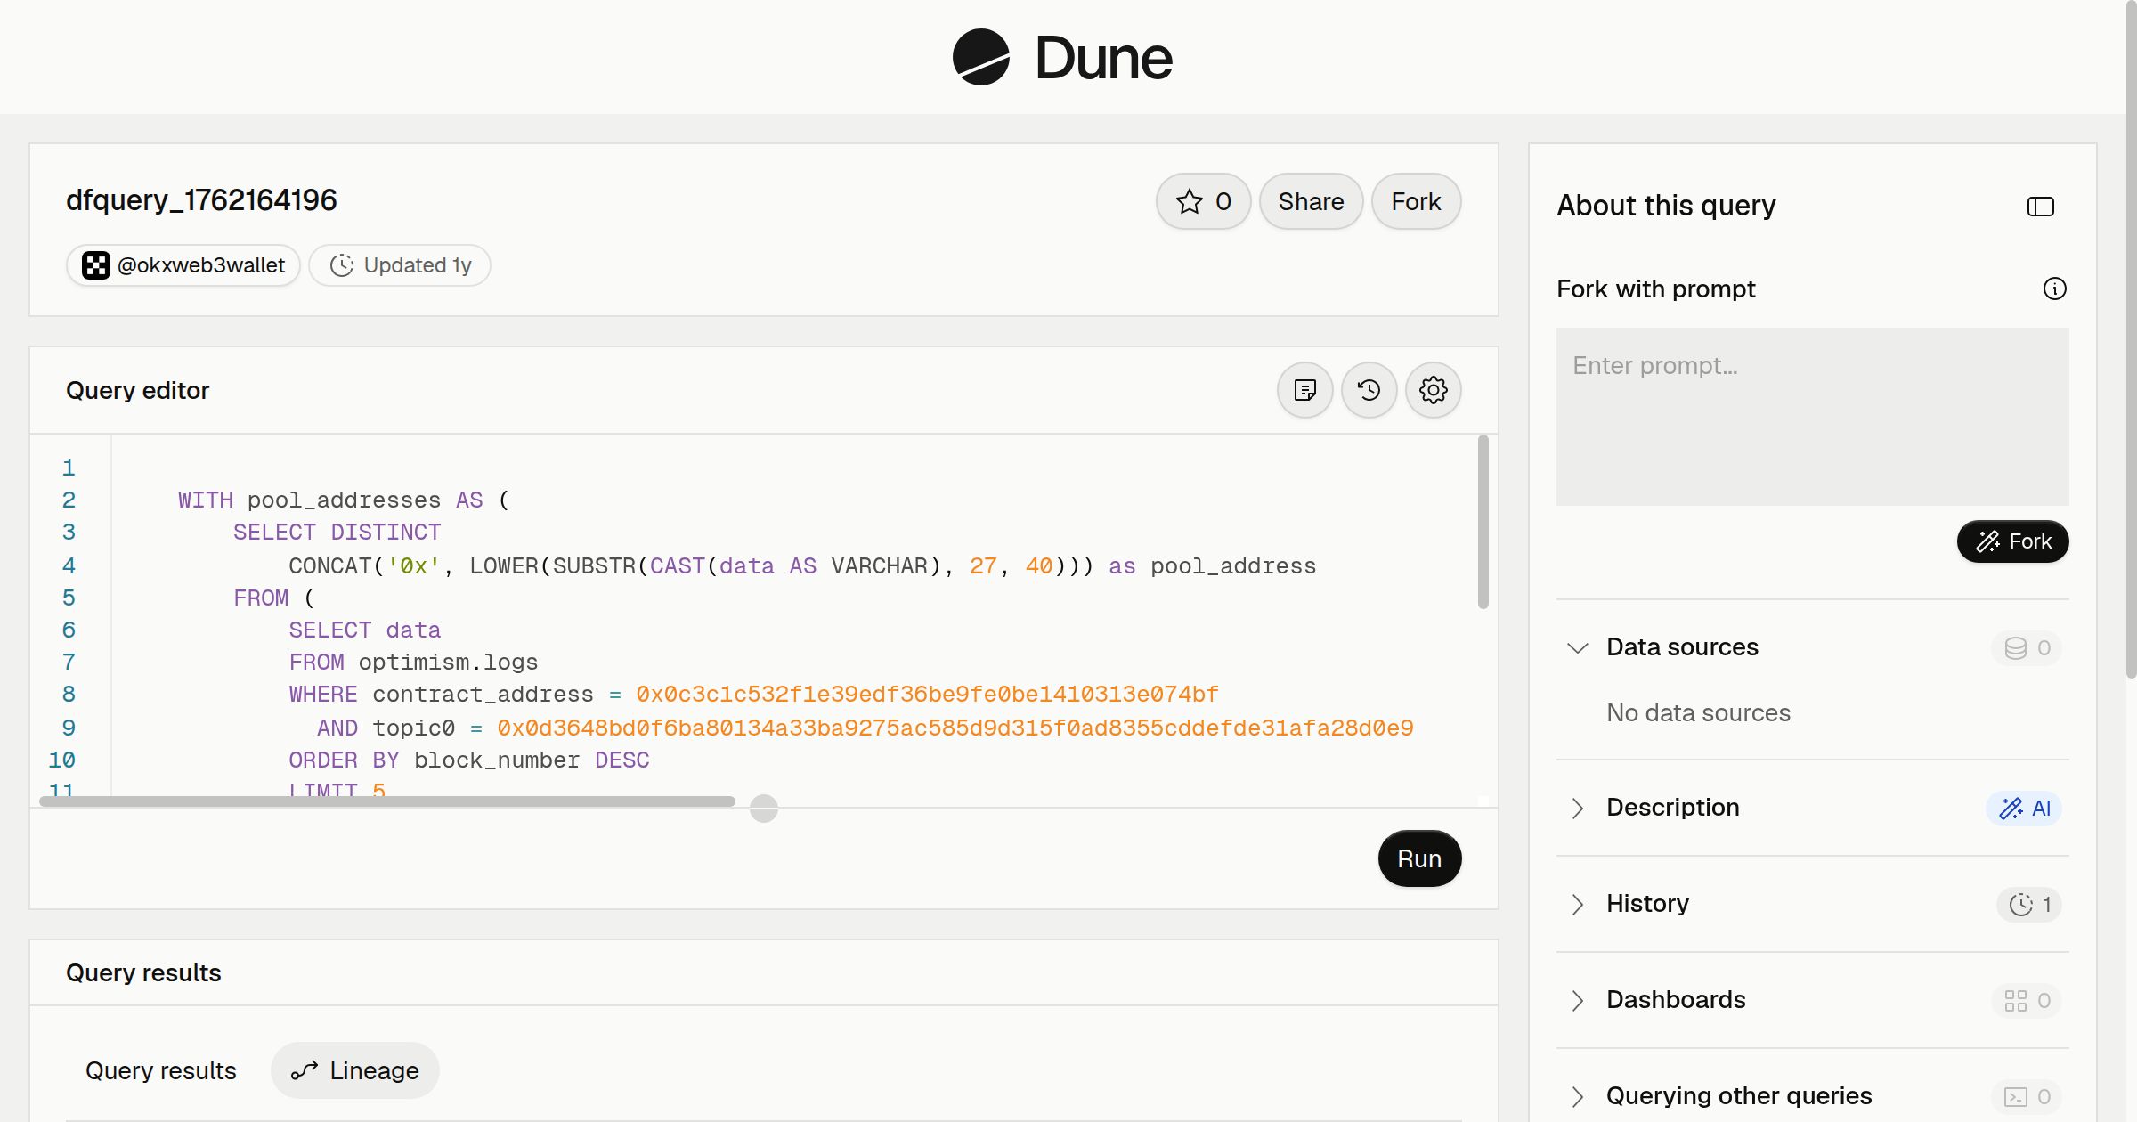Click the Data sources count badge

pyautogui.click(x=2027, y=647)
